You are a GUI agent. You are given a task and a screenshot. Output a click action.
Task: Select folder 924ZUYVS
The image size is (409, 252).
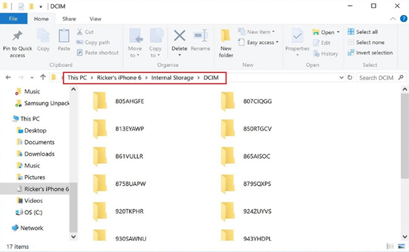coord(246,211)
